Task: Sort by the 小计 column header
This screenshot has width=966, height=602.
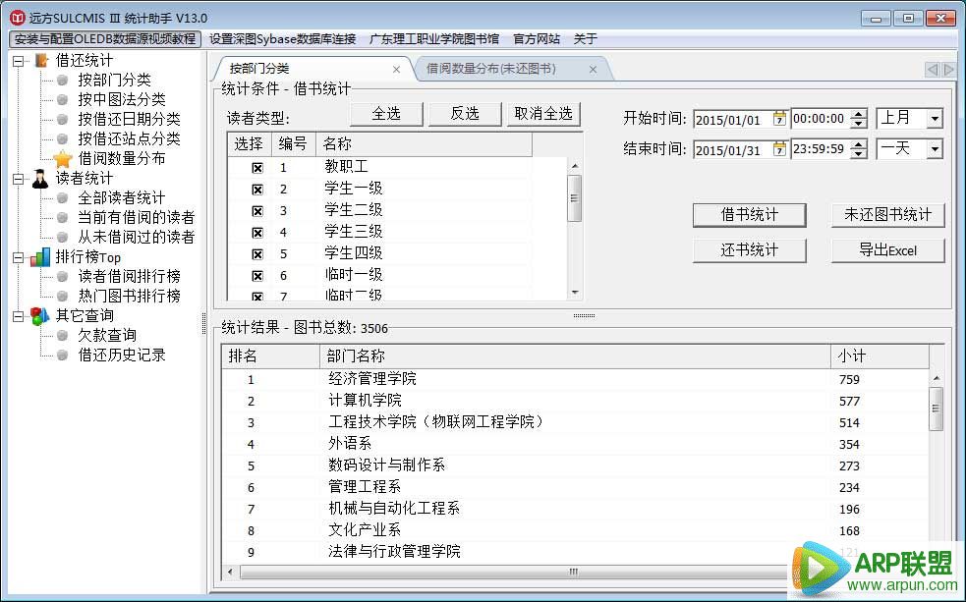Action: point(880,356)
